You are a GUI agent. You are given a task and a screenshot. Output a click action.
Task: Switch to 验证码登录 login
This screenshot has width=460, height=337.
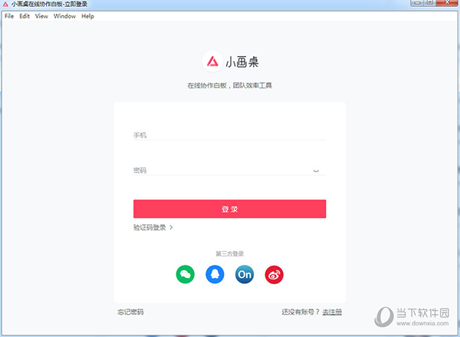(x=153, y=227)
